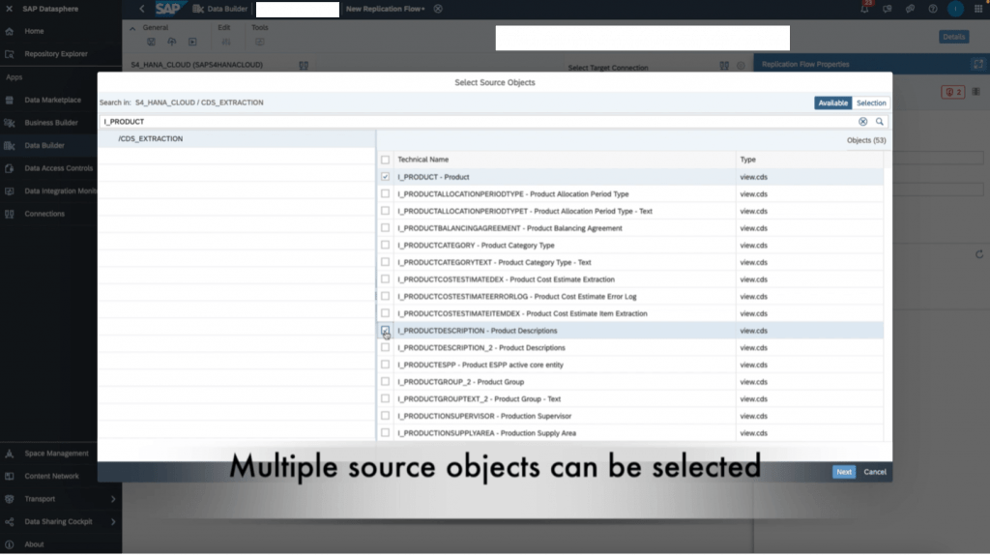
Task: Click Cancel button
Action: (874, 472)
